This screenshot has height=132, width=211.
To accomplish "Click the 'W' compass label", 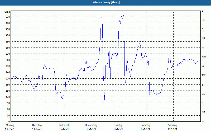I will [x=203, y=66].
